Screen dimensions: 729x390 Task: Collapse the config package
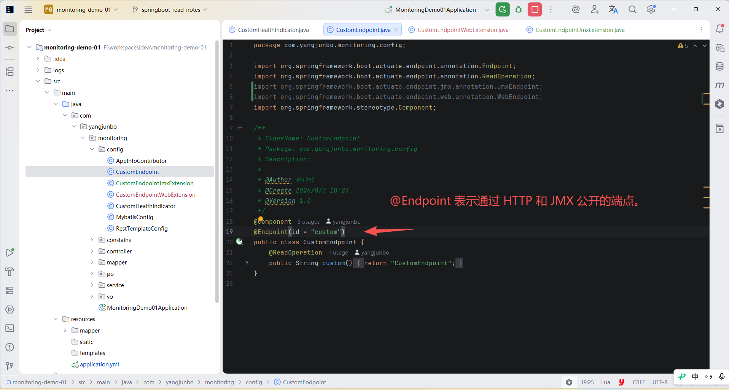pos(92,149)
